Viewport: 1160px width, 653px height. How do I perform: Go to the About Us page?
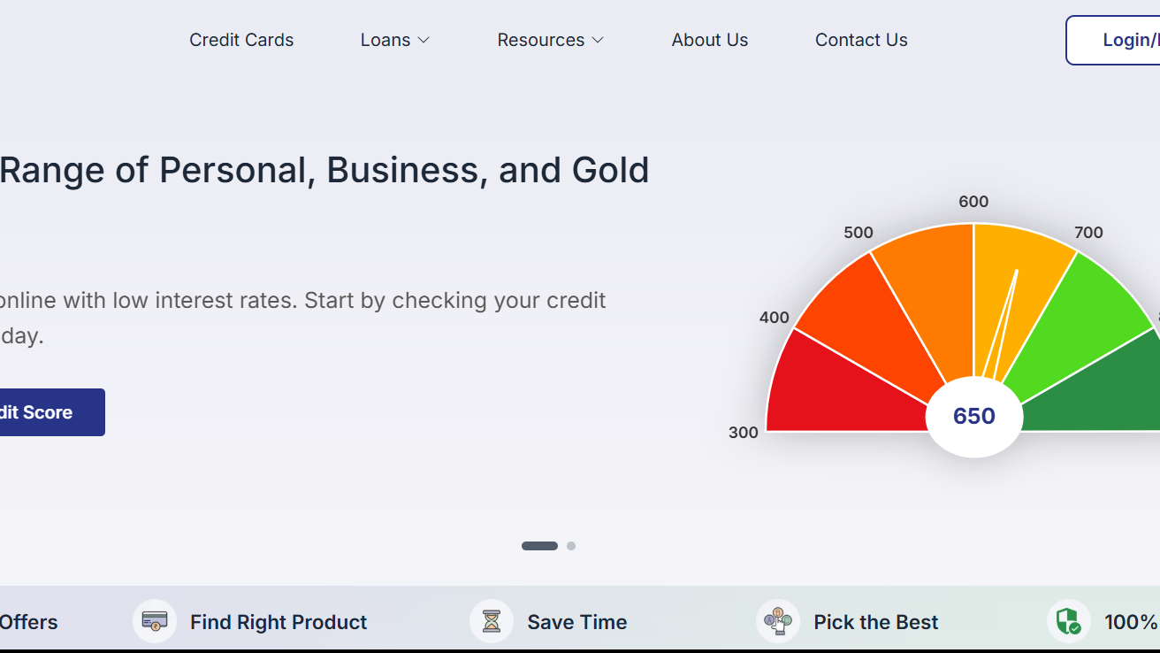pyautogui.click(x=710, y=40)
